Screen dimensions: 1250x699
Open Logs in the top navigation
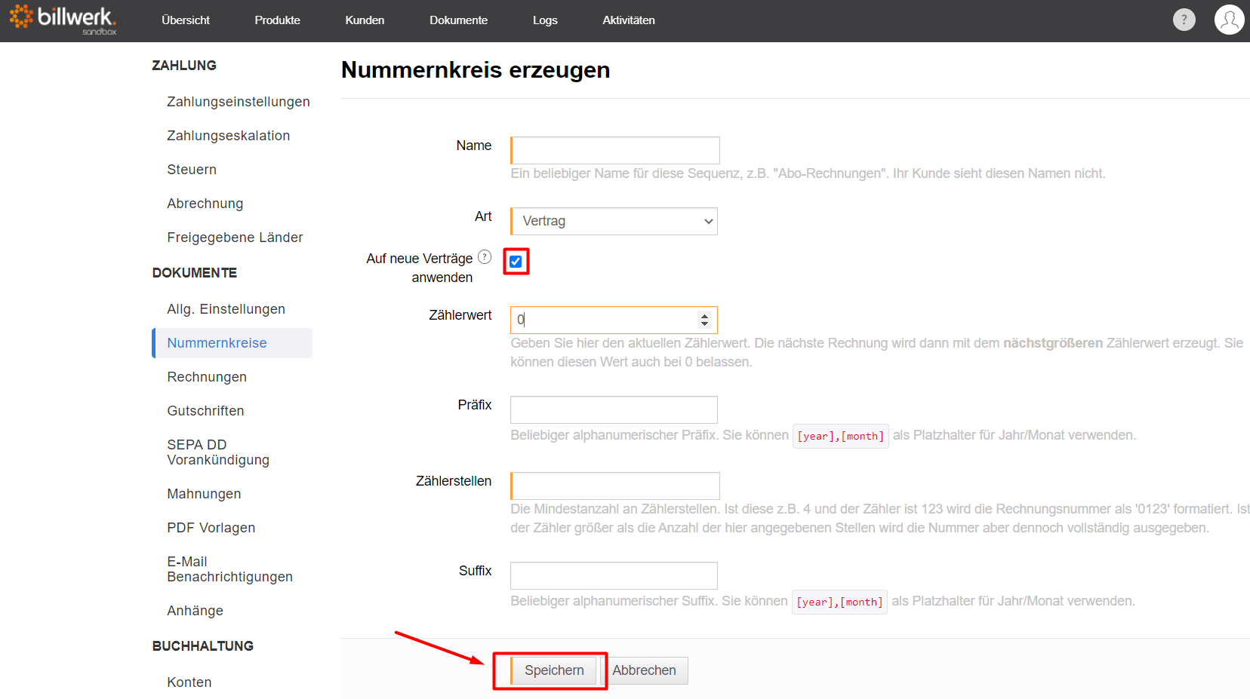click(x=545, y=20)
